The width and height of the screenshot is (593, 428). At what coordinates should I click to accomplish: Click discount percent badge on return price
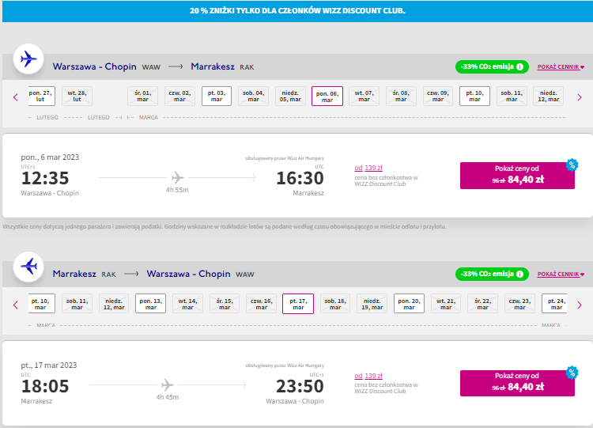pyautogui.click(x=572, y=373)
